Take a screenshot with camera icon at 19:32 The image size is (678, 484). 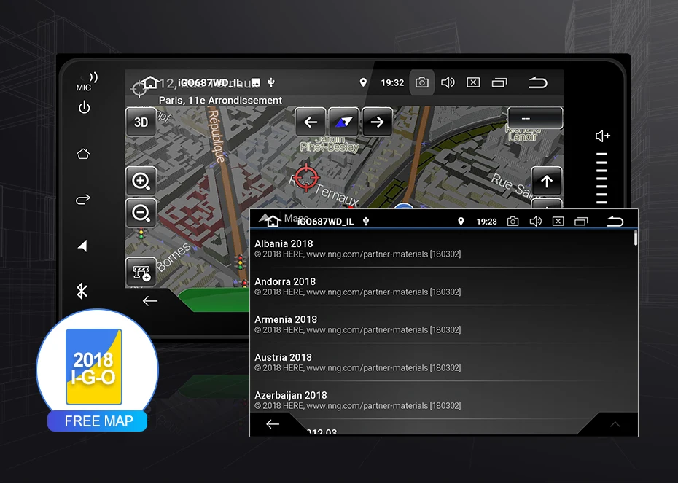[422, 82]
